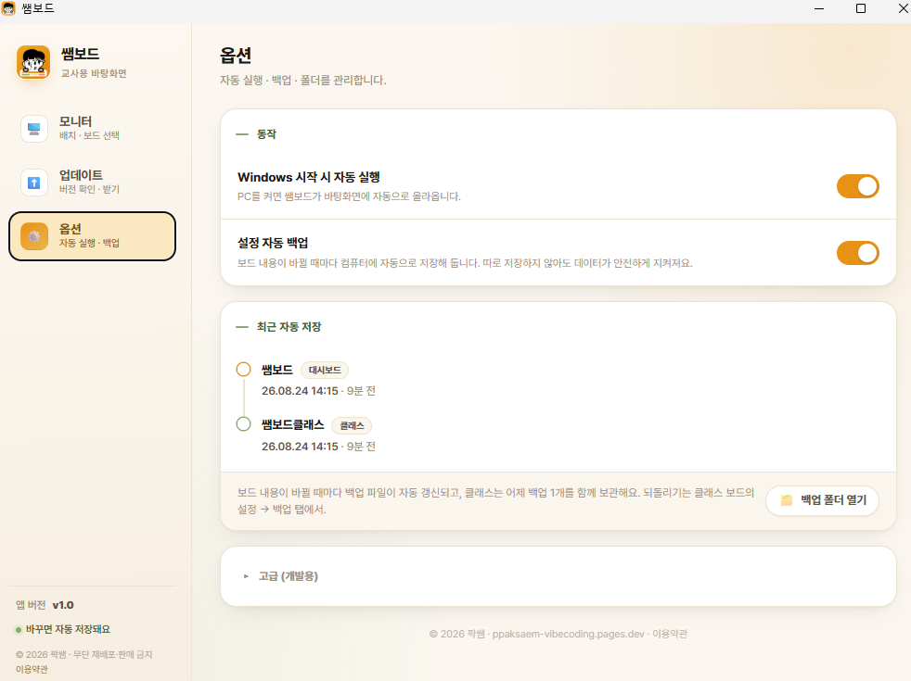This screenshot has width=911, height=681.
Task: Click the green circle marker for 쌤보드클래스 entry
Action: tap(243, 424)
